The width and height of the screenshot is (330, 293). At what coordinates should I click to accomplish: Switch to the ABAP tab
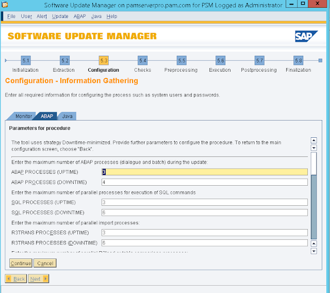tap(47, 116)
